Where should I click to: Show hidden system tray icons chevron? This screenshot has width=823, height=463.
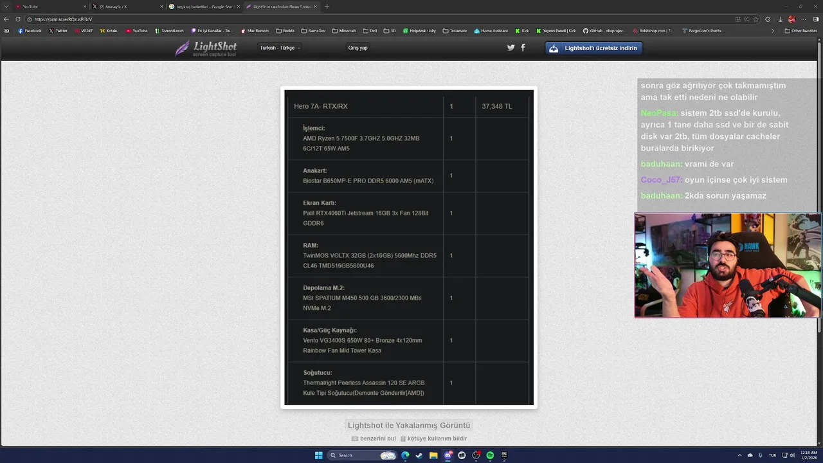click(x=739, y=455)
